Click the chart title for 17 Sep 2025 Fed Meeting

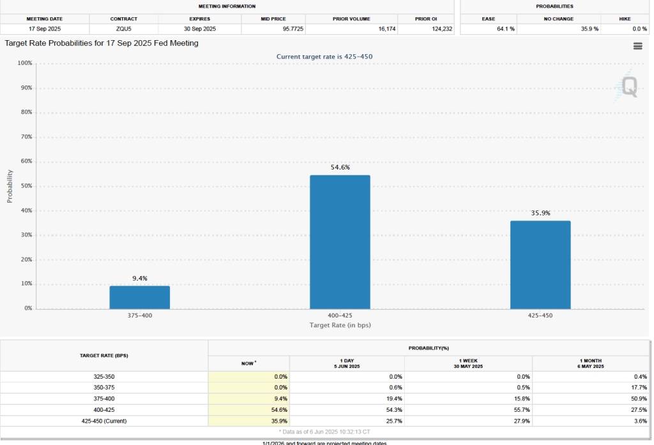tap(102, 43)
